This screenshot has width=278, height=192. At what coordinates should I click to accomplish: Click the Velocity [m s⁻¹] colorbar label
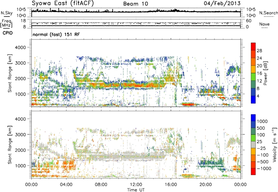(x=275, y=145)
